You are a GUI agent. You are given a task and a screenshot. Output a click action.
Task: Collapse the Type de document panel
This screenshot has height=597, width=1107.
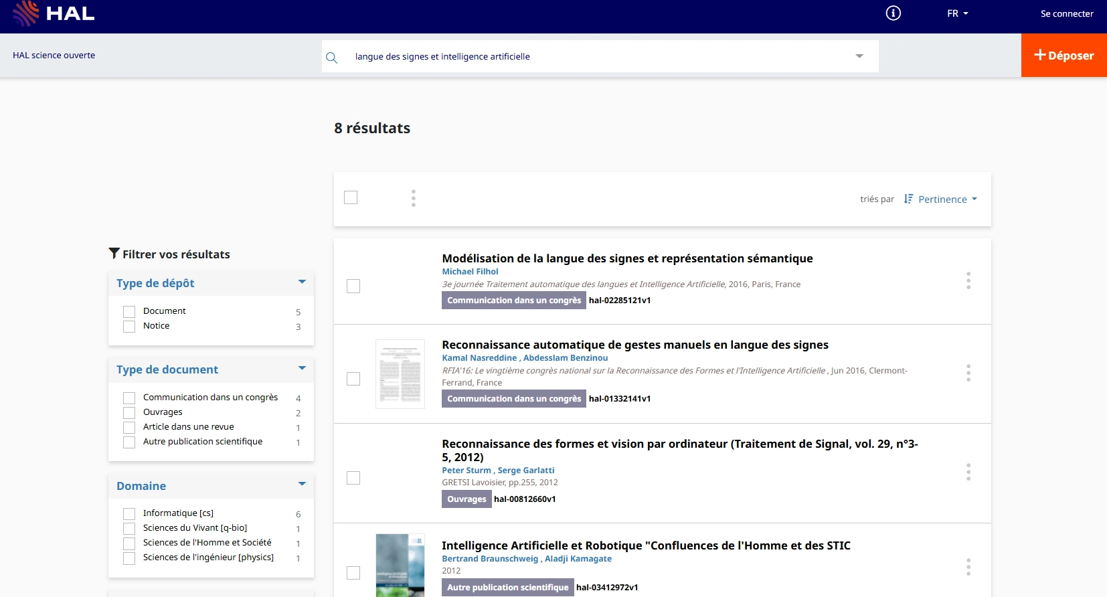click(302, 369)
